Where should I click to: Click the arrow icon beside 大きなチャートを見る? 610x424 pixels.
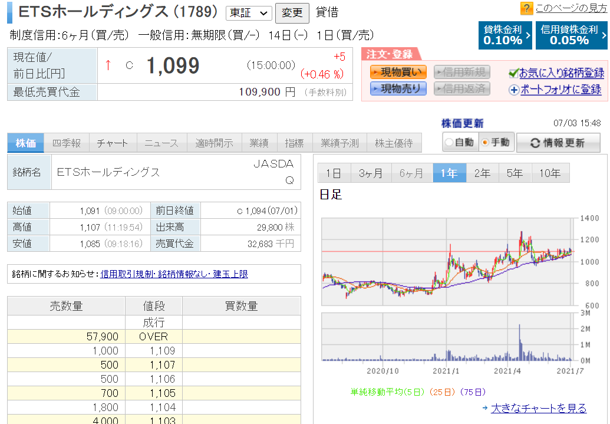(484, 408)
